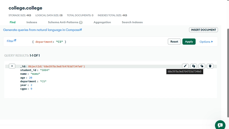Expand the document with the arrow button

coord(12,66)
